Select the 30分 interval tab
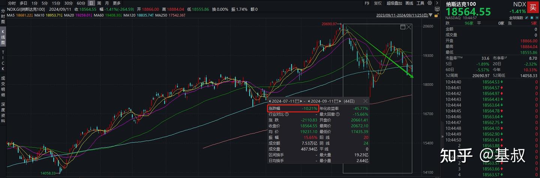This screenshot has width=540, height=178. tap(69, 3)
